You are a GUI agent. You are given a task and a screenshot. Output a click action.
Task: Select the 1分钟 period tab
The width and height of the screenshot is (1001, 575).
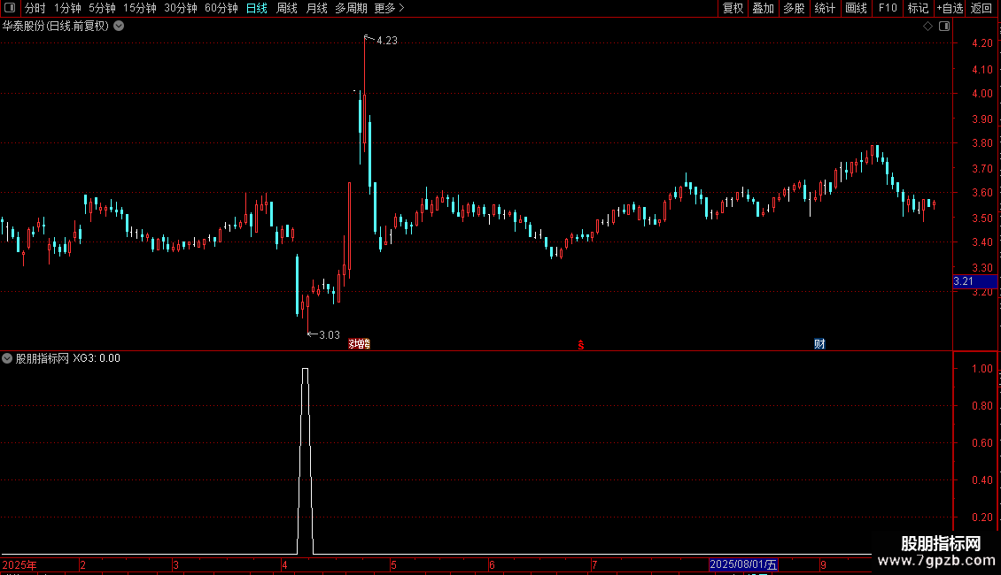[x=67, y=8]
